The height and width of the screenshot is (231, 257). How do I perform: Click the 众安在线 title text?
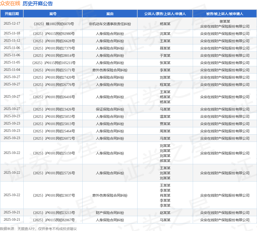click(x=10, y=4)
